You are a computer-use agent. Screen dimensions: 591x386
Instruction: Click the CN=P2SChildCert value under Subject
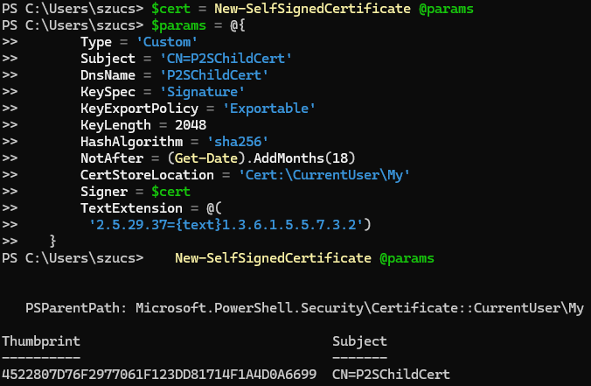point(391,374)
